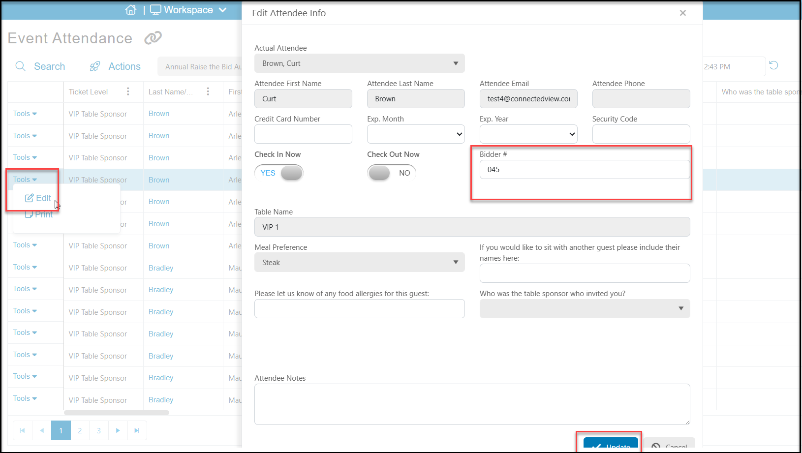Click the Attendee Phone field
Viewport: 802px width, 453px height.
(641, 99)
